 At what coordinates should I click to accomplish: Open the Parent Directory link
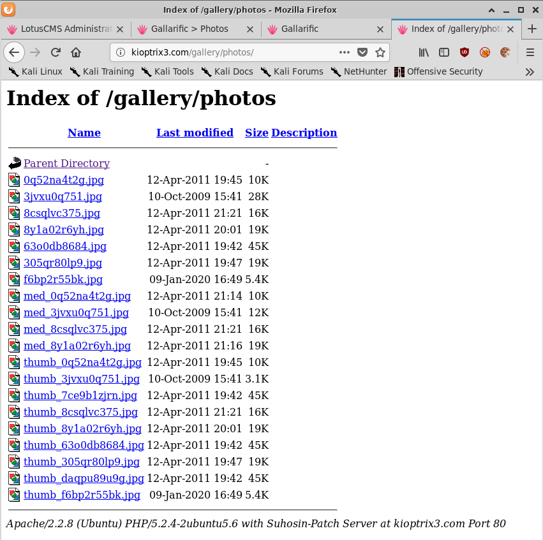click(x=66, y=163)
